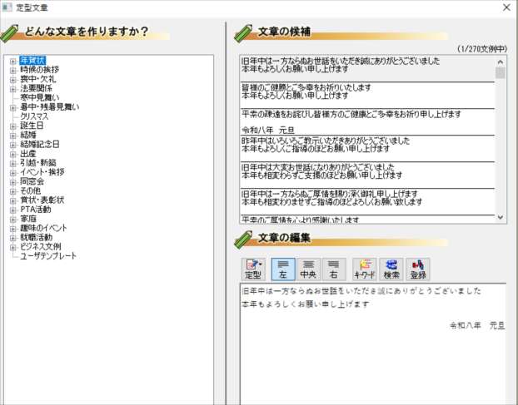Align text left with 左 button
Image resolution: width=518 pixels, height=405 pixels.
[283, 269]
